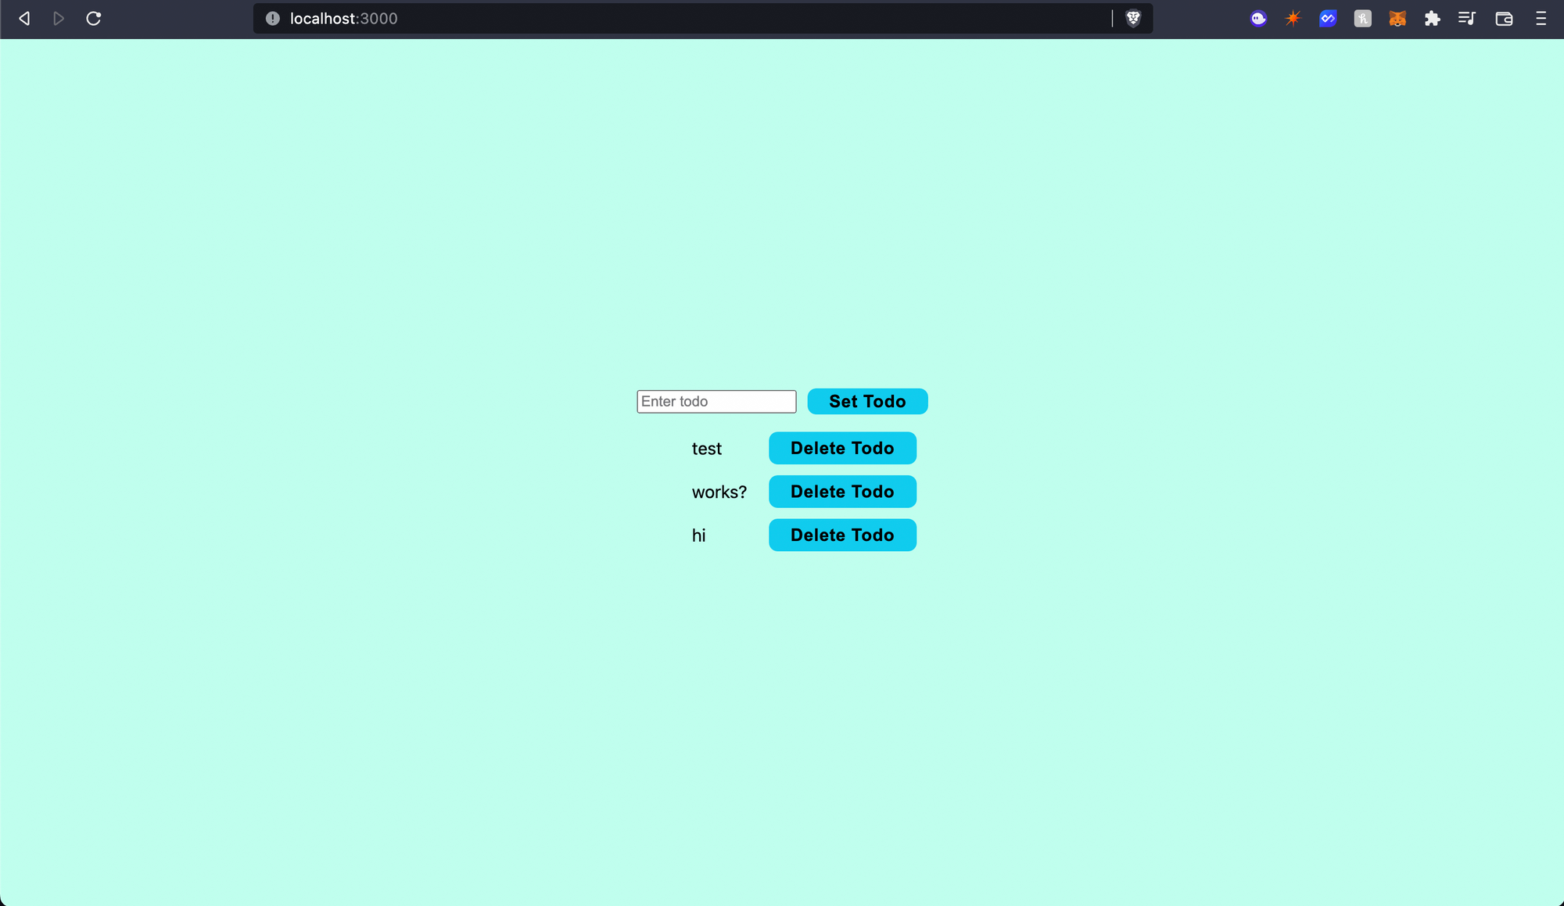Open Brave Wallet
The image size is (1564, 906).
coord(1503,18)
